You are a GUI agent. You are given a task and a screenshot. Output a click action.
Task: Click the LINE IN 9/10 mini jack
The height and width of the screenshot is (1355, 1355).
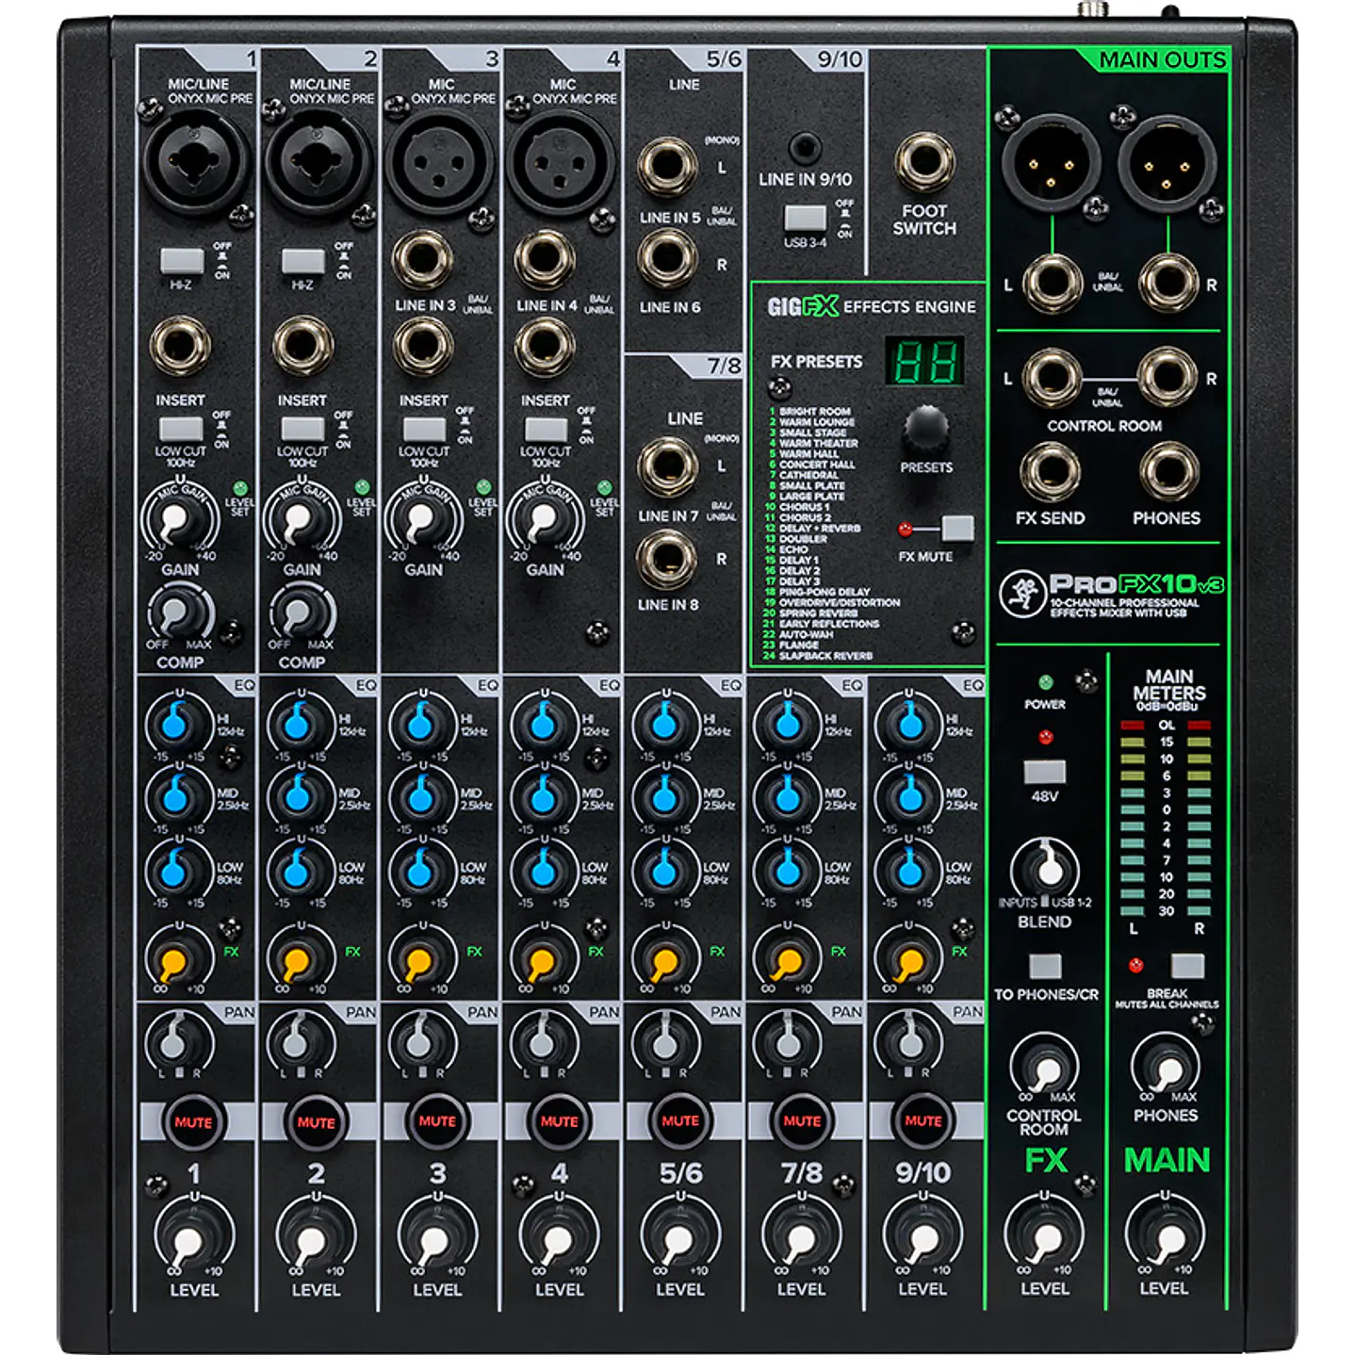[804, 148]
